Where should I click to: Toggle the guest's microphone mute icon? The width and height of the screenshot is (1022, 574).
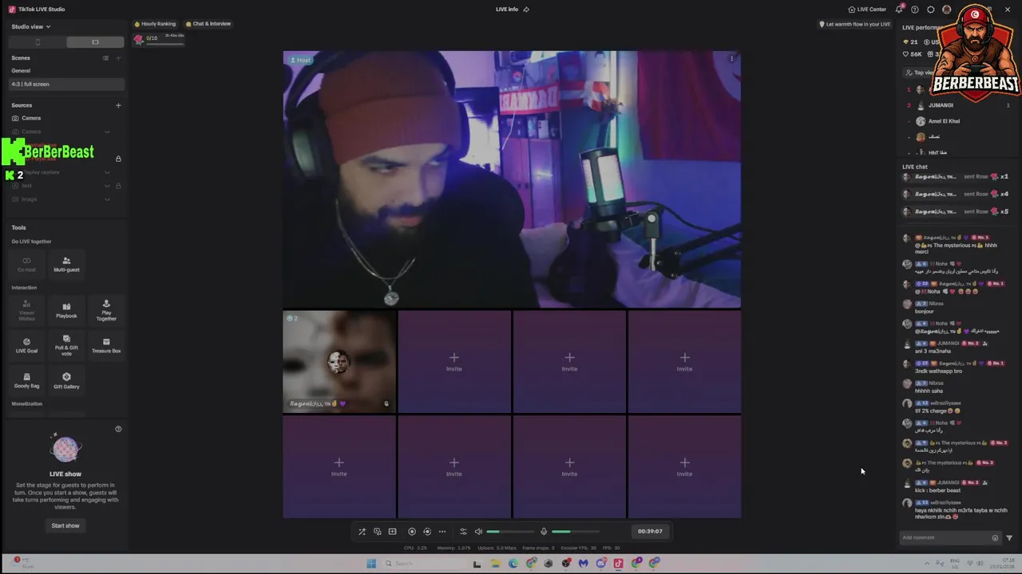386,404
